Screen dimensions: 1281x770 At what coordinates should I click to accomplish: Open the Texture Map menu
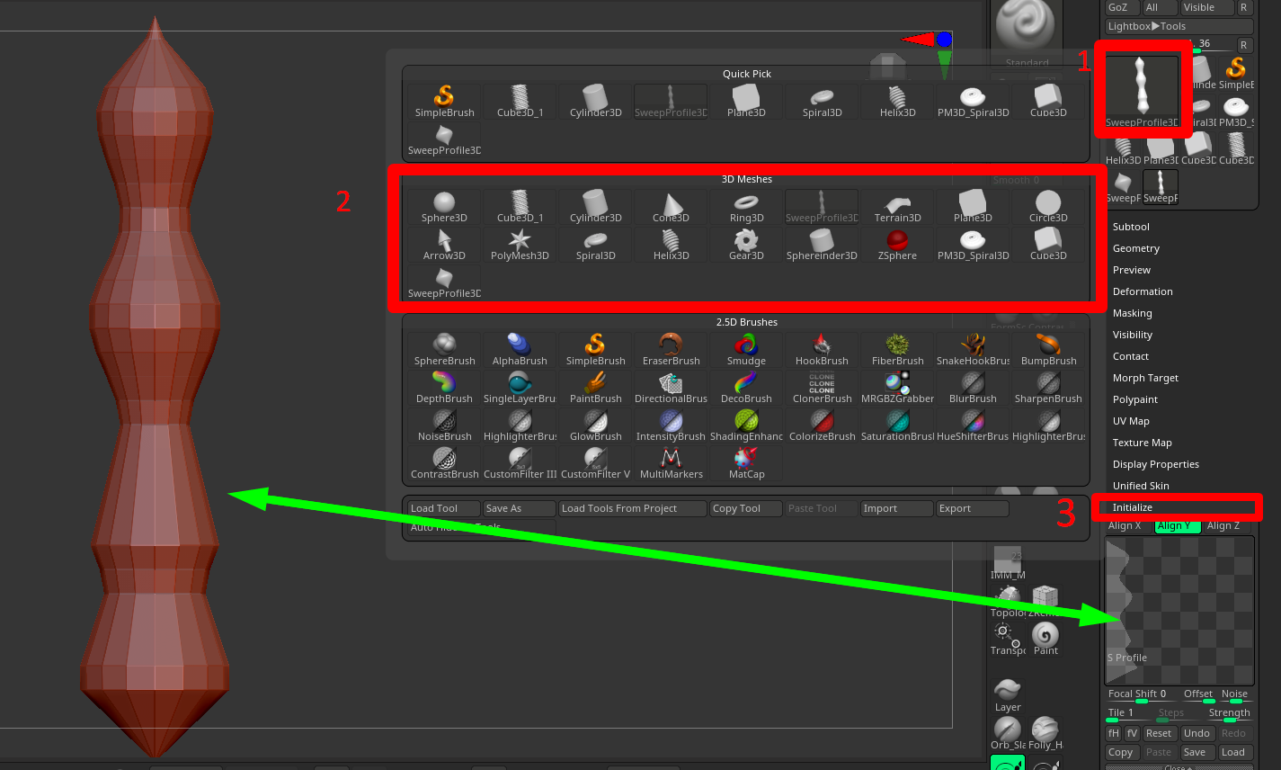coord(1143,443)
